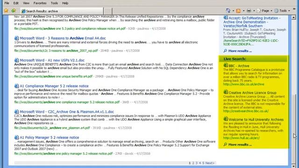Expand the Home dropdown arrow
Image resolution: width=299 pixels, height=168 pixels.
[233, 11]
